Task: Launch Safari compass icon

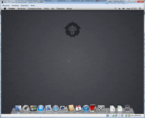Action: pyautogui.click(x=56, y=108)
